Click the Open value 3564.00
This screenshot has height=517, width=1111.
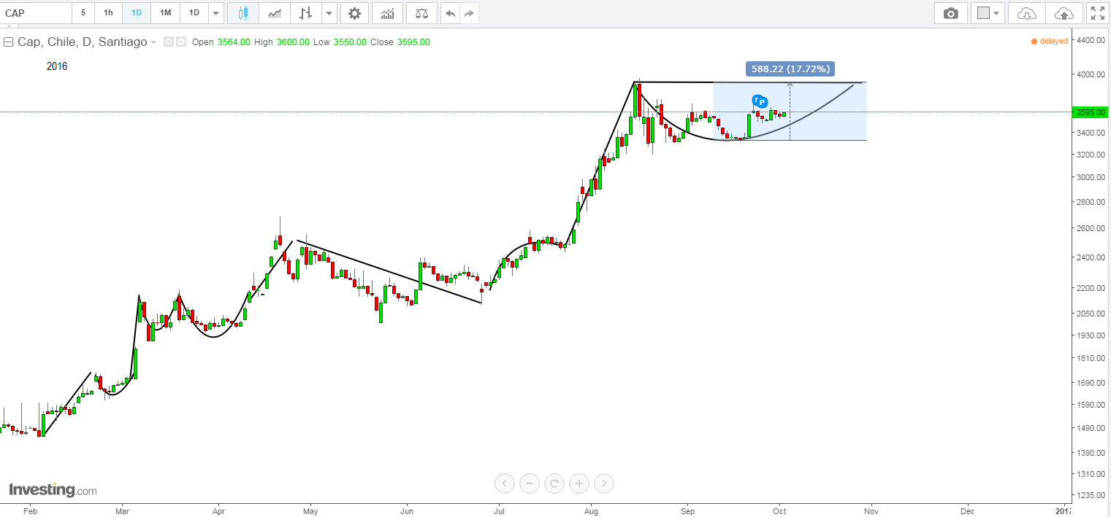pyautogui.click(x=234, y=42)
